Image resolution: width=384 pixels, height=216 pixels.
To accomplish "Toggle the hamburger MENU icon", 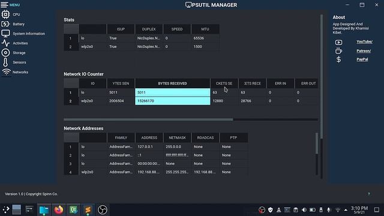I will 4,5.
